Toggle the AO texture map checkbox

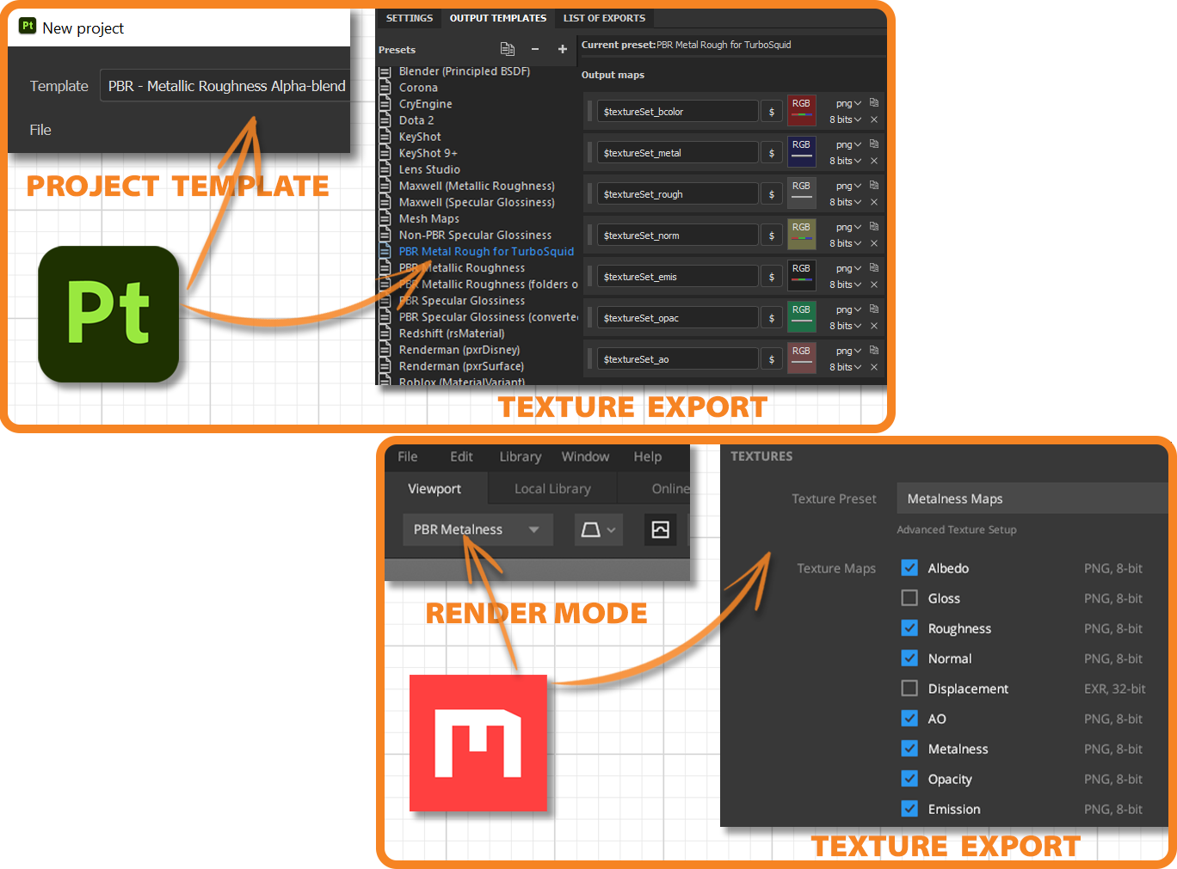point(909,718)
